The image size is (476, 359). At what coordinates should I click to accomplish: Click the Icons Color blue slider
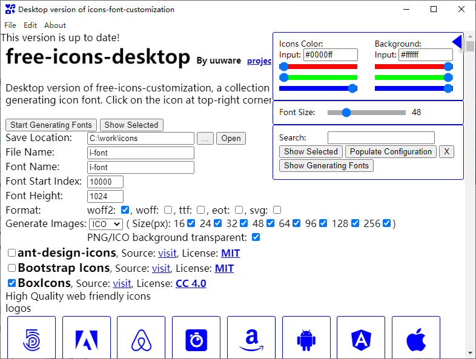pos(318,88)
